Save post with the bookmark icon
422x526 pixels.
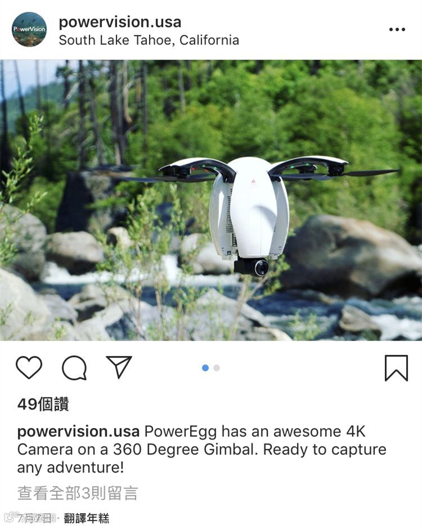(396, 368)
